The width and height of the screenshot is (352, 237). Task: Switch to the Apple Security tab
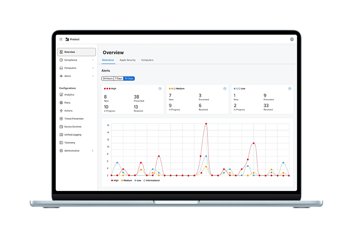tap(127, 60)
